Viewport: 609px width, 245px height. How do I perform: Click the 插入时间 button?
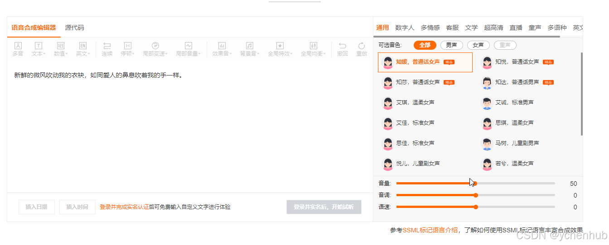pyautogui.click(x=77, y=207)
